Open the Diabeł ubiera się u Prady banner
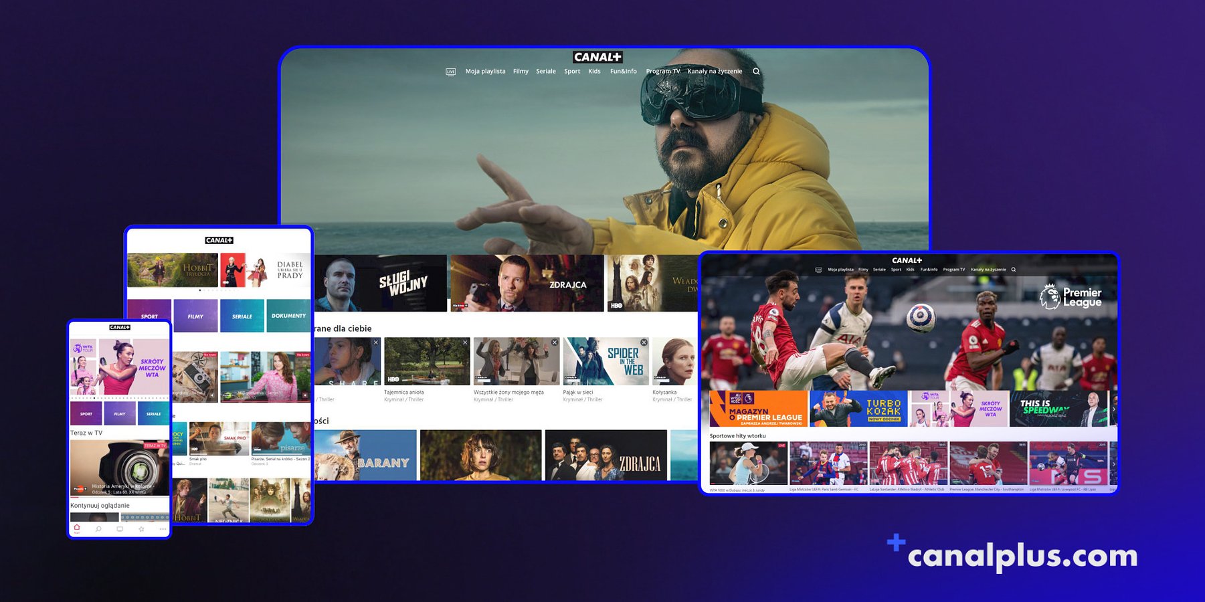Image resolution: width=1205 pixels, height=602 pixels. tap(266, 270)
